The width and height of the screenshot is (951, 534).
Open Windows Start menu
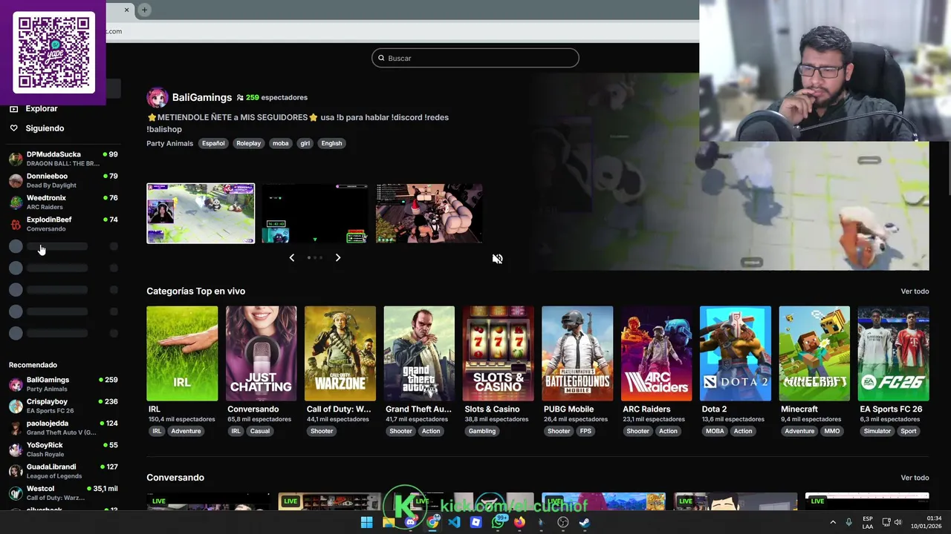[x=366, y=522]
